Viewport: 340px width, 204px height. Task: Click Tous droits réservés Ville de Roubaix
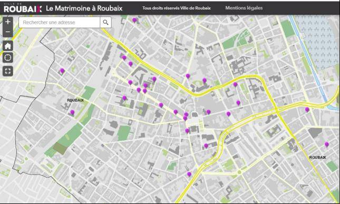pos(177,8)
